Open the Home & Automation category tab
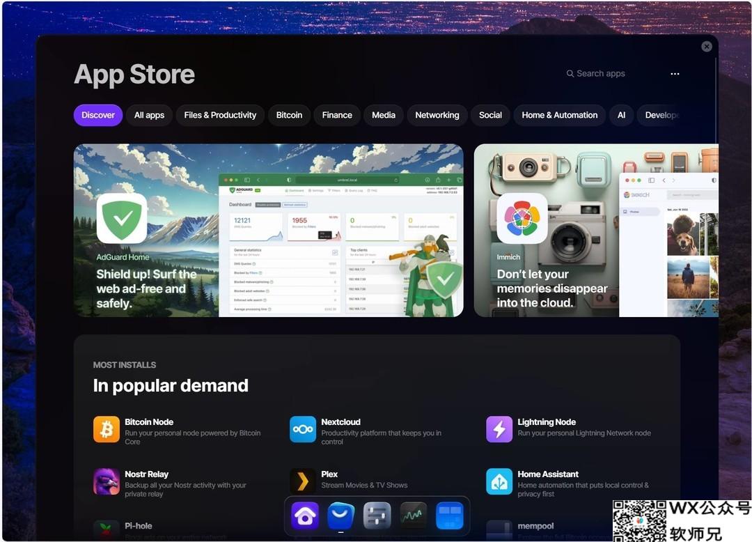 pyautogui.click(x=560, y=115)
